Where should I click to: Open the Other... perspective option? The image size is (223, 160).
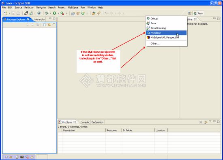coord(166,44)
